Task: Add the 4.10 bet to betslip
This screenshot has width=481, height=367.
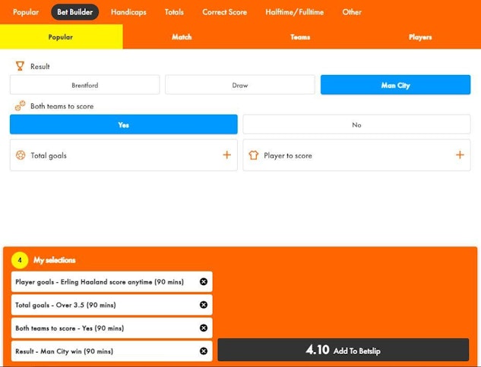Action: (343, 350)
